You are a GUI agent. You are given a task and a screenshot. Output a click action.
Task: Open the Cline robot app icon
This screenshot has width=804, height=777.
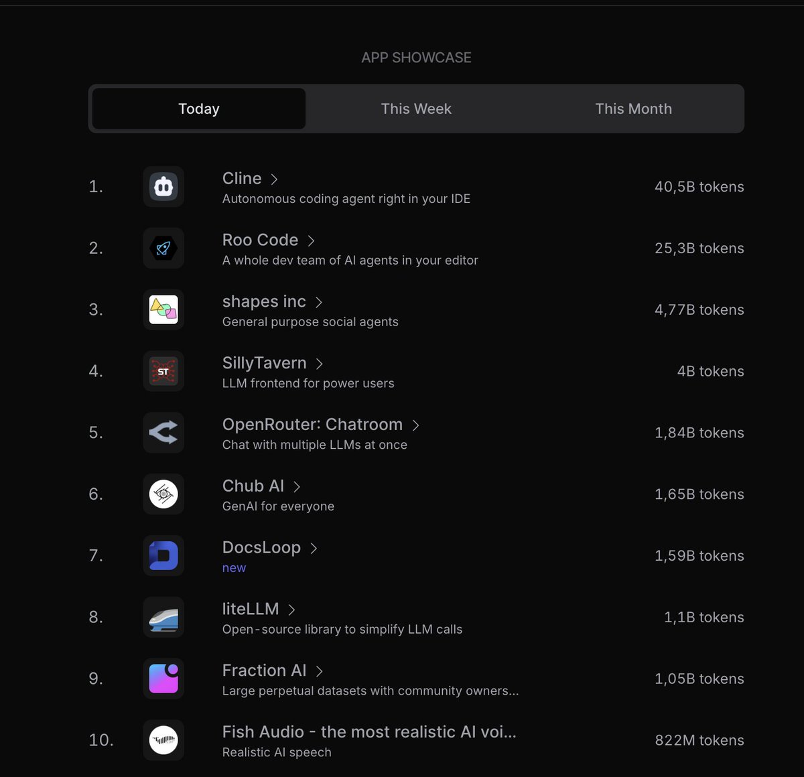pos(163,187)
